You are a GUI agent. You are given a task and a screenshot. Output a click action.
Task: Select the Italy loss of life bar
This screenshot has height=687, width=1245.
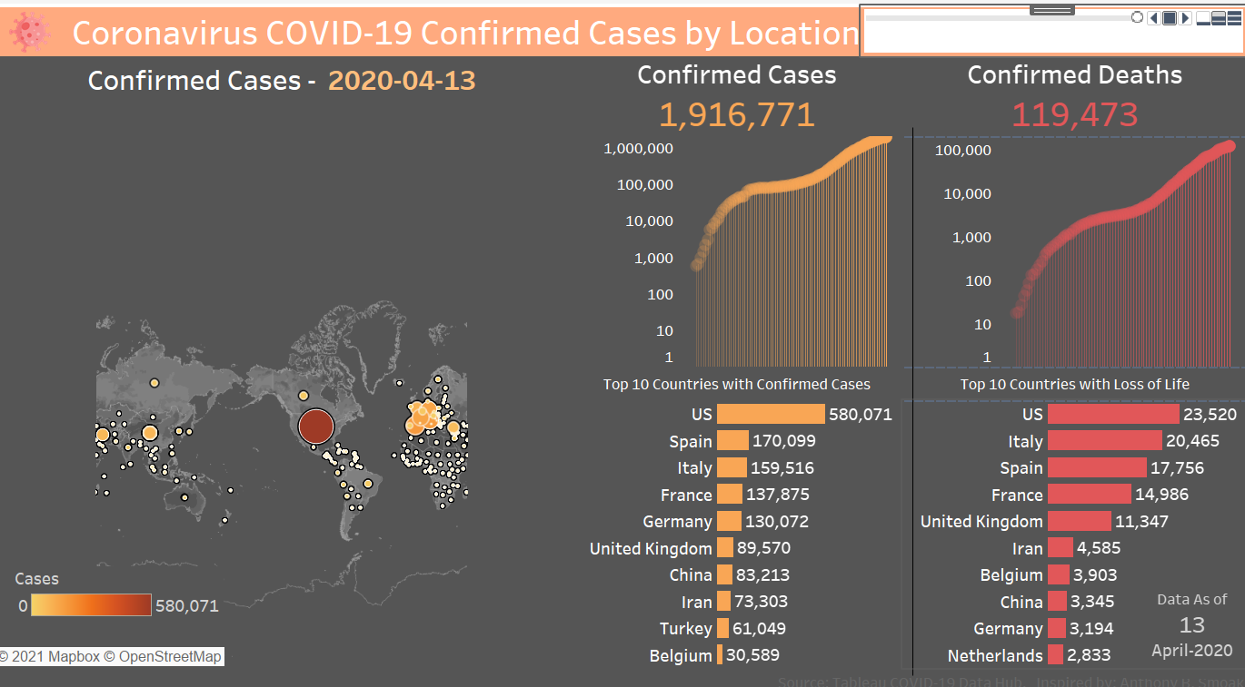(x=1105, y=441)
